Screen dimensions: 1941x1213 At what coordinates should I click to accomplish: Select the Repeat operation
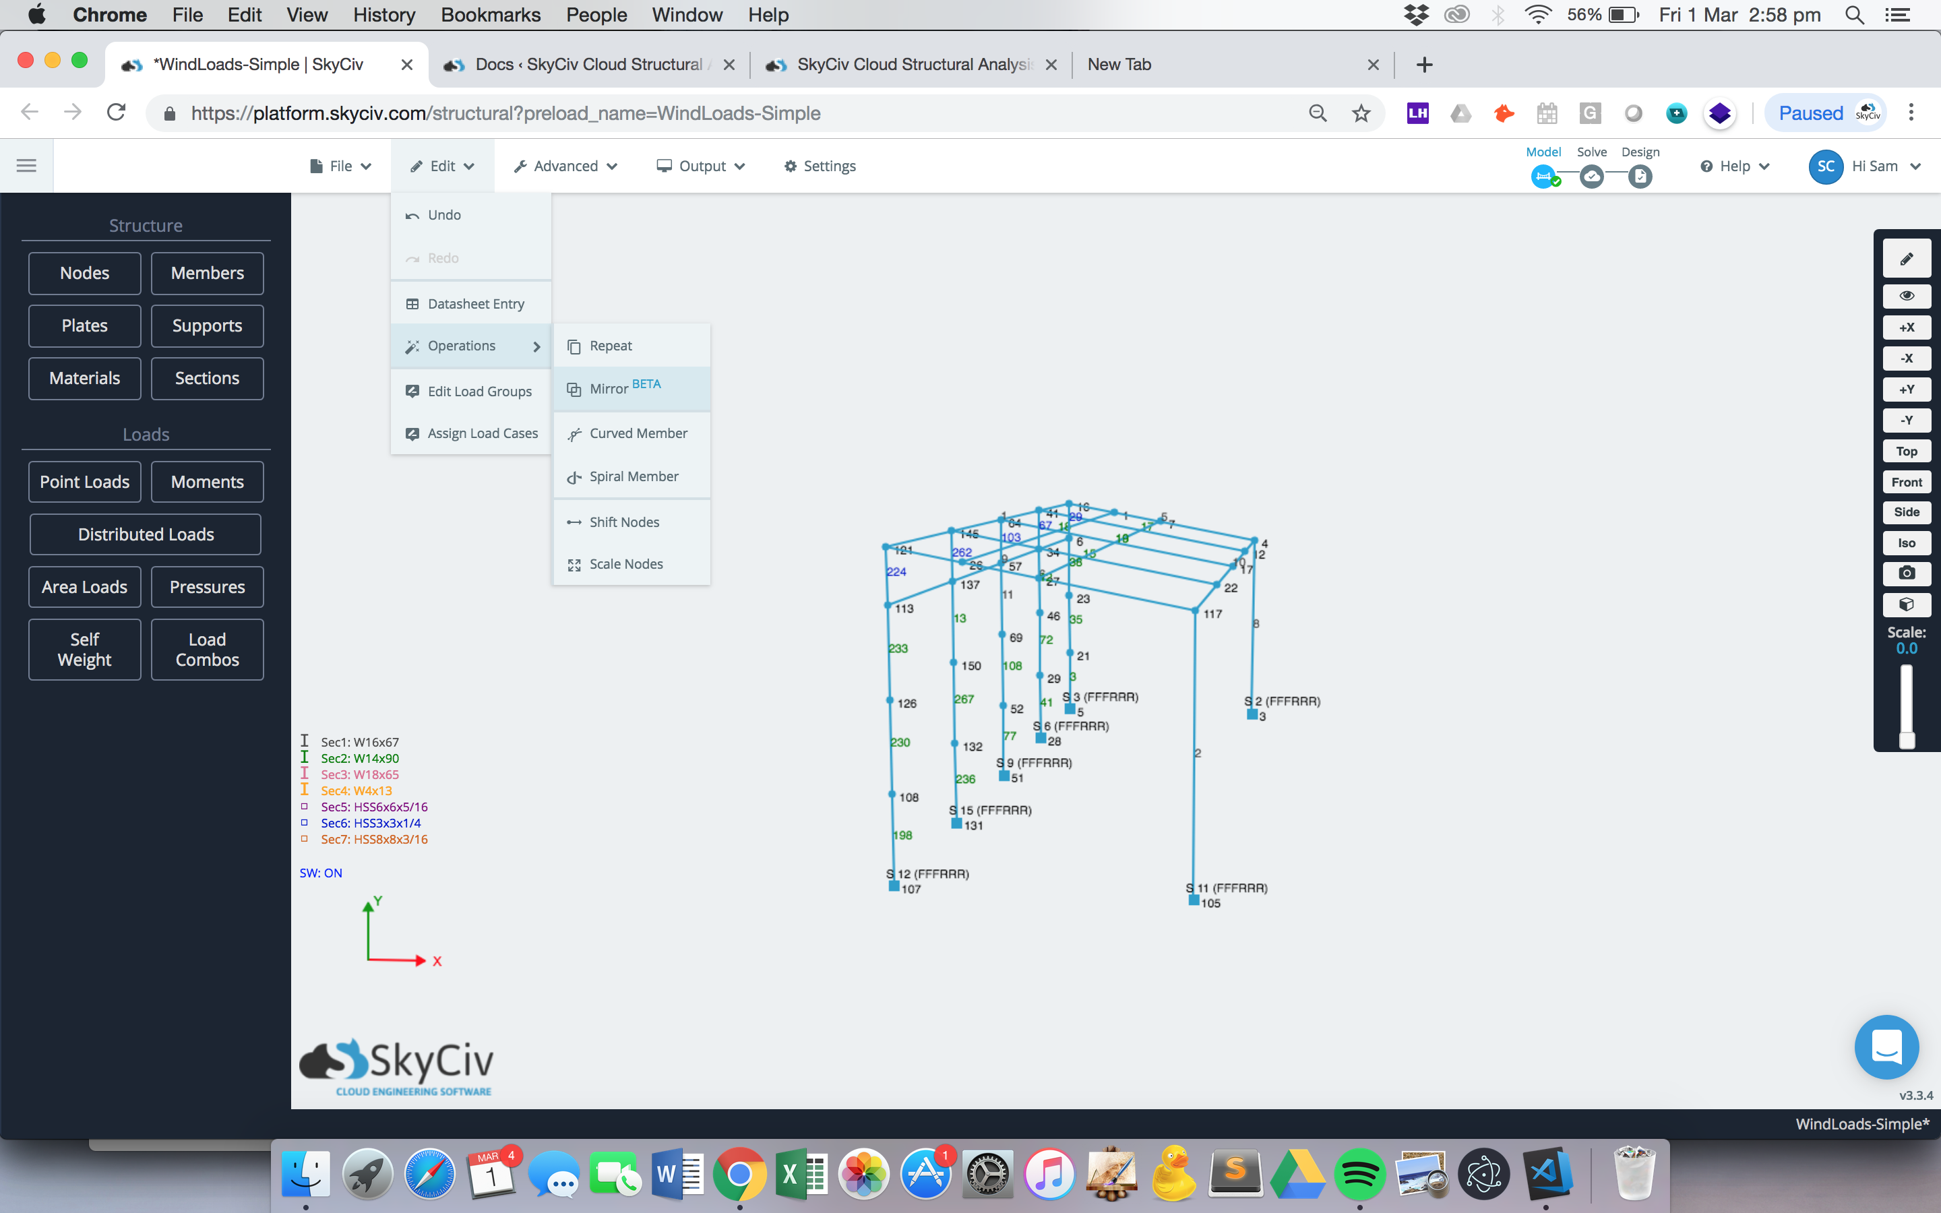[x=631, y=346]
